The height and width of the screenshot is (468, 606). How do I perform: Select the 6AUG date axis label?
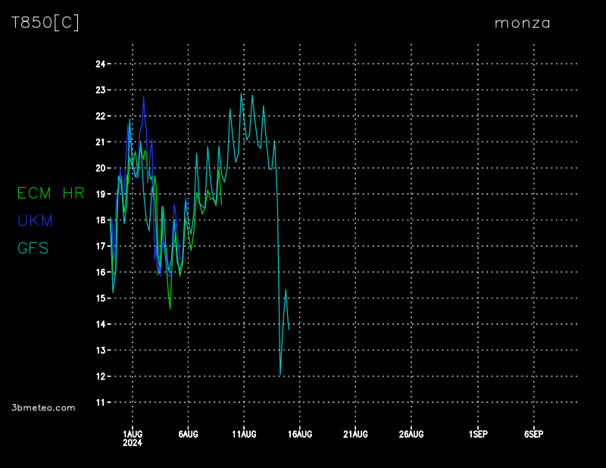pyautogui.click(x=188, y=434)
